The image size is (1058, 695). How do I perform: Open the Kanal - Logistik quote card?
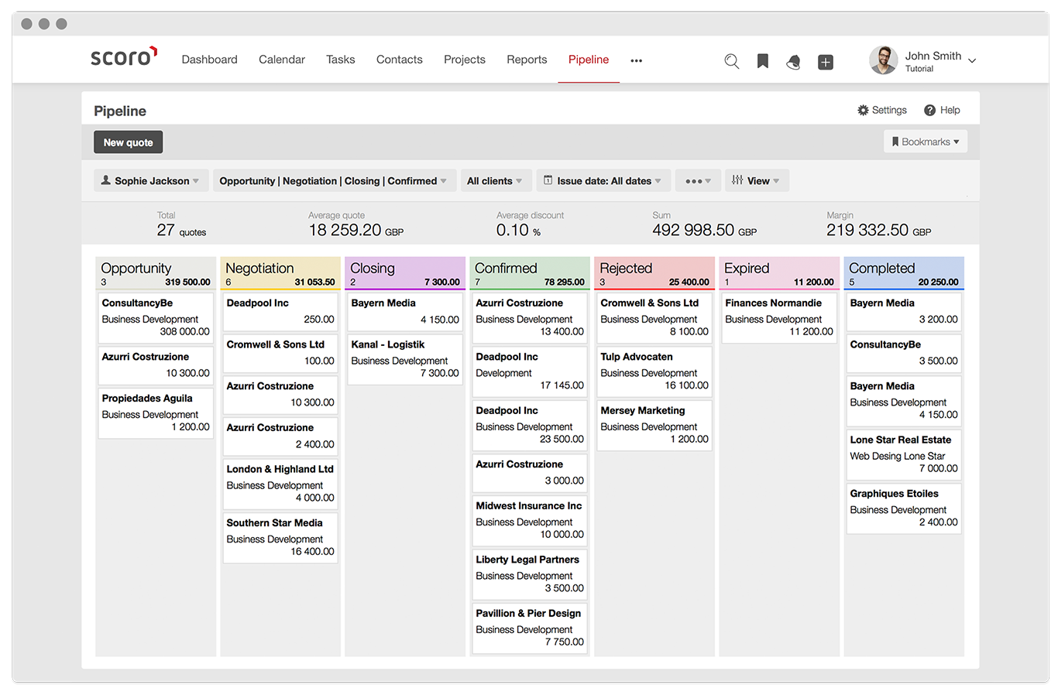[405, 359]
